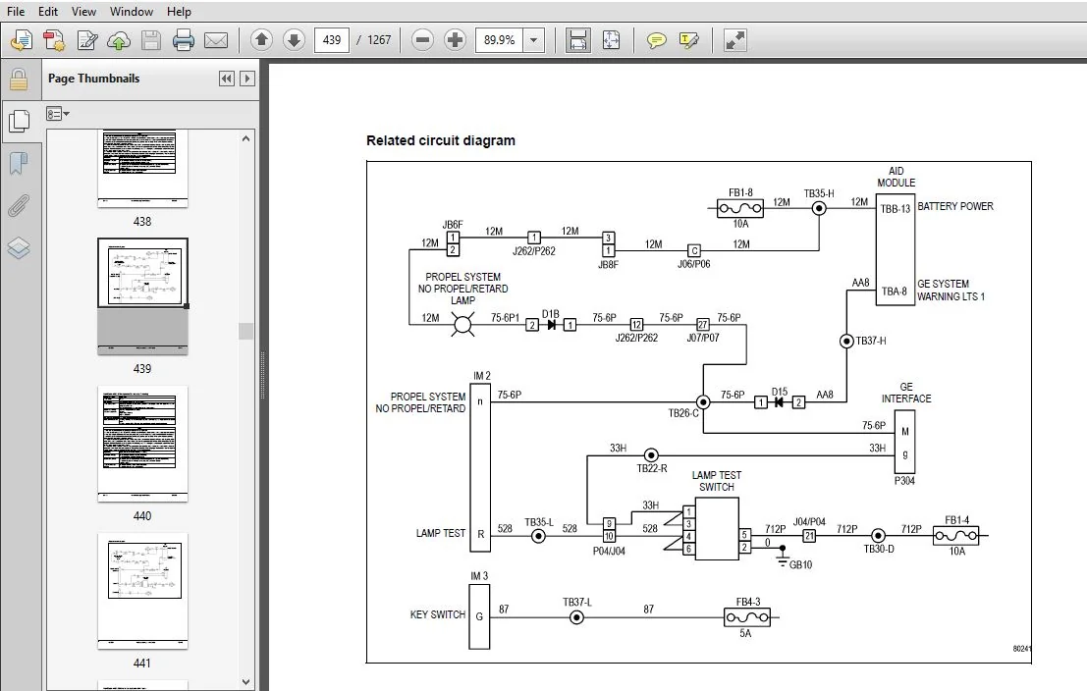The image size is (1087, 691).
Task: Click the "GB10" ground label
Action: [800, 564]
